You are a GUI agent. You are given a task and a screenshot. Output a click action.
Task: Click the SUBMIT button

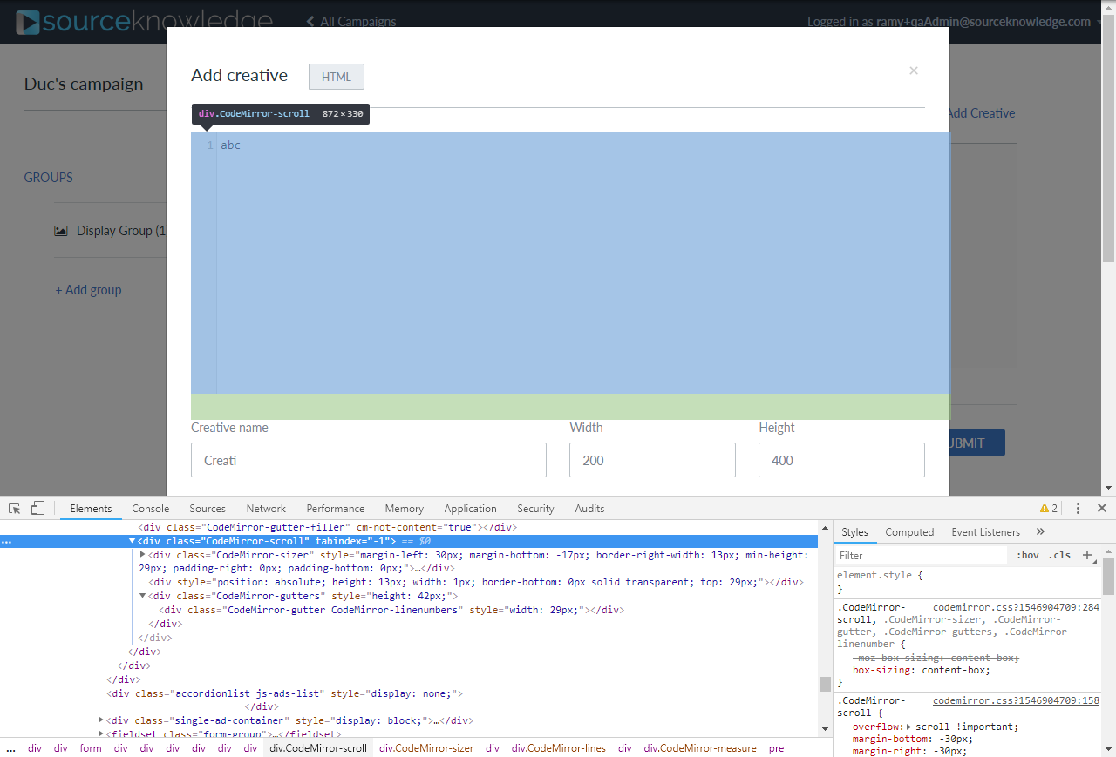(x=967, y=443)
